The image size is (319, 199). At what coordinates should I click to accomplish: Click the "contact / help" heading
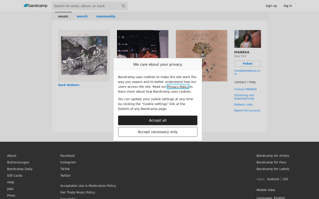245,82
